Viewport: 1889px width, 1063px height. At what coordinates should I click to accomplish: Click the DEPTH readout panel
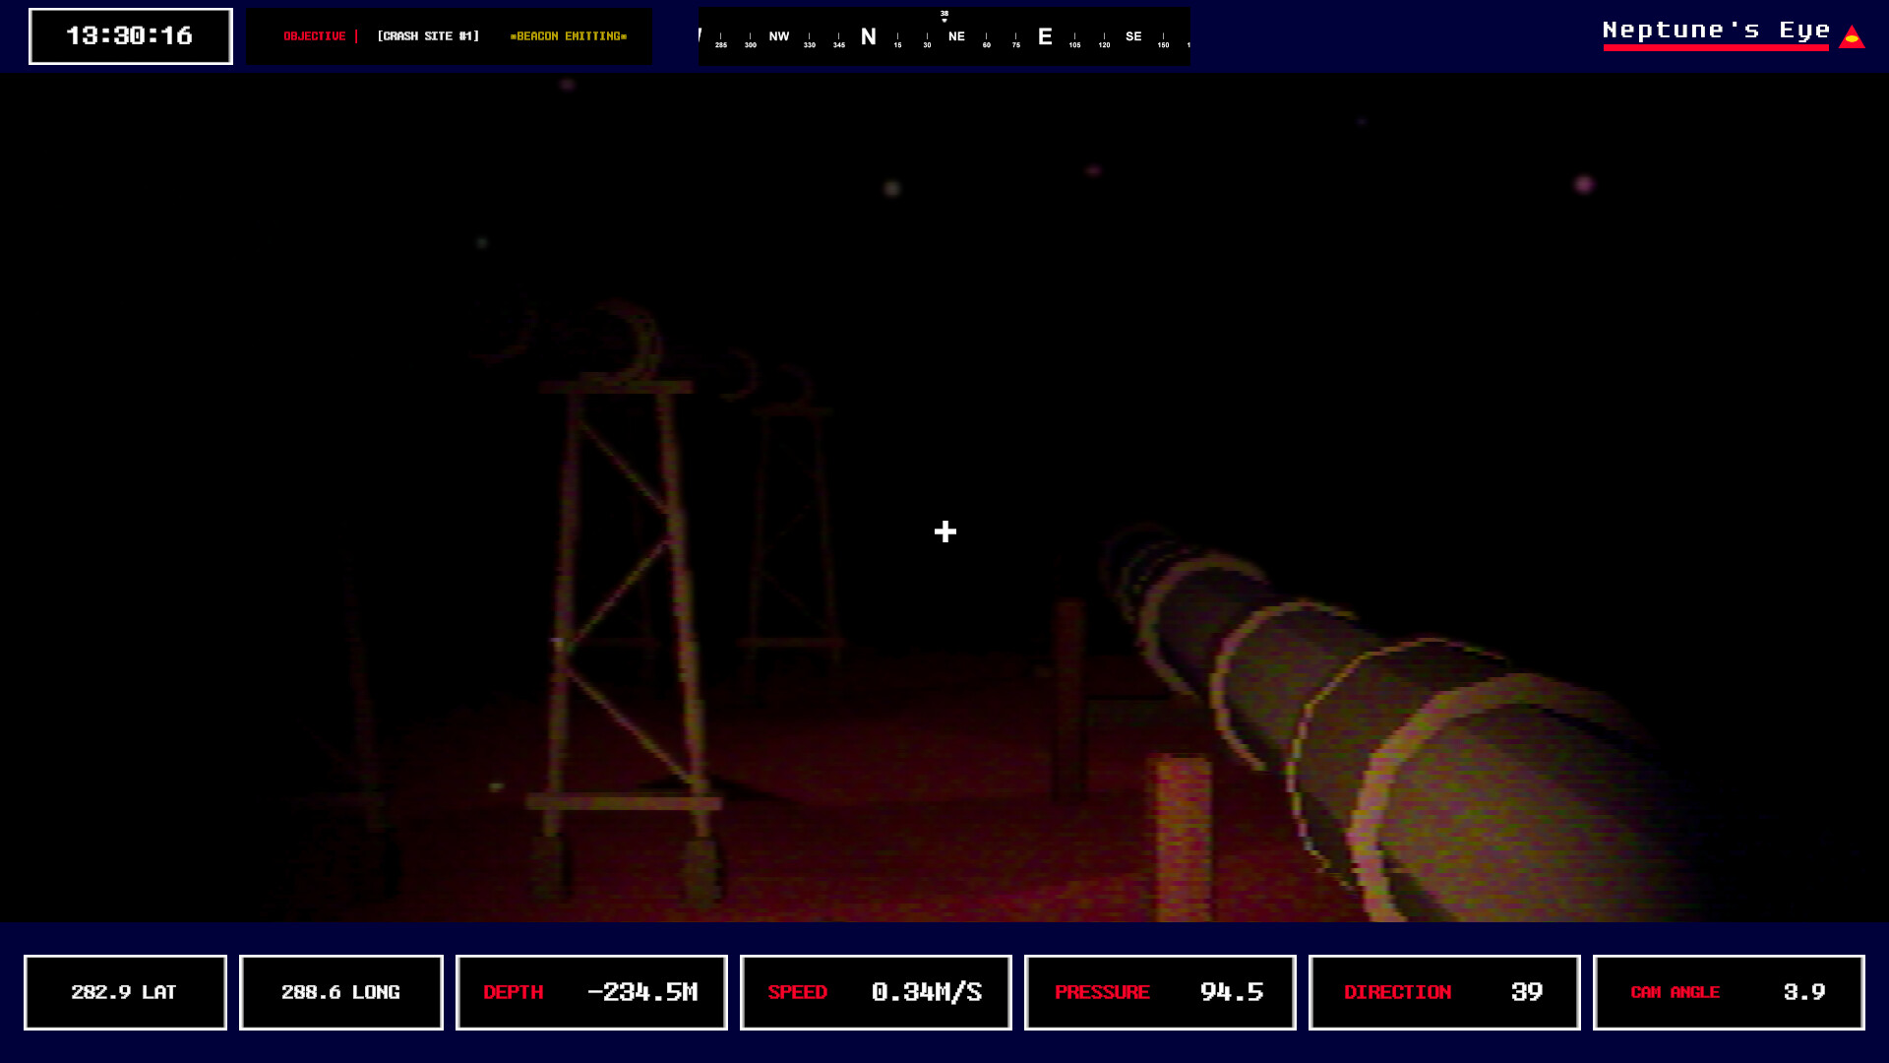tap(591, 992)
